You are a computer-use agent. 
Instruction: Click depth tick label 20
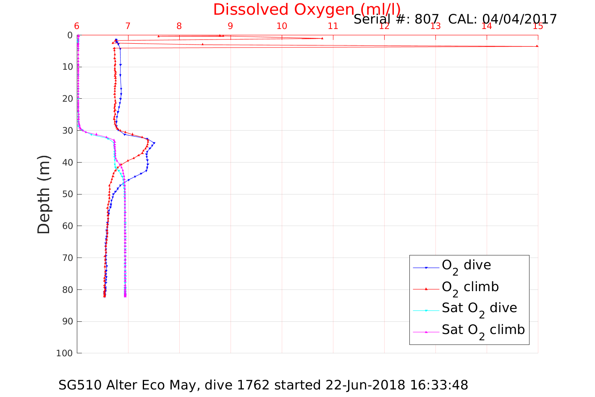coord(68,99)
